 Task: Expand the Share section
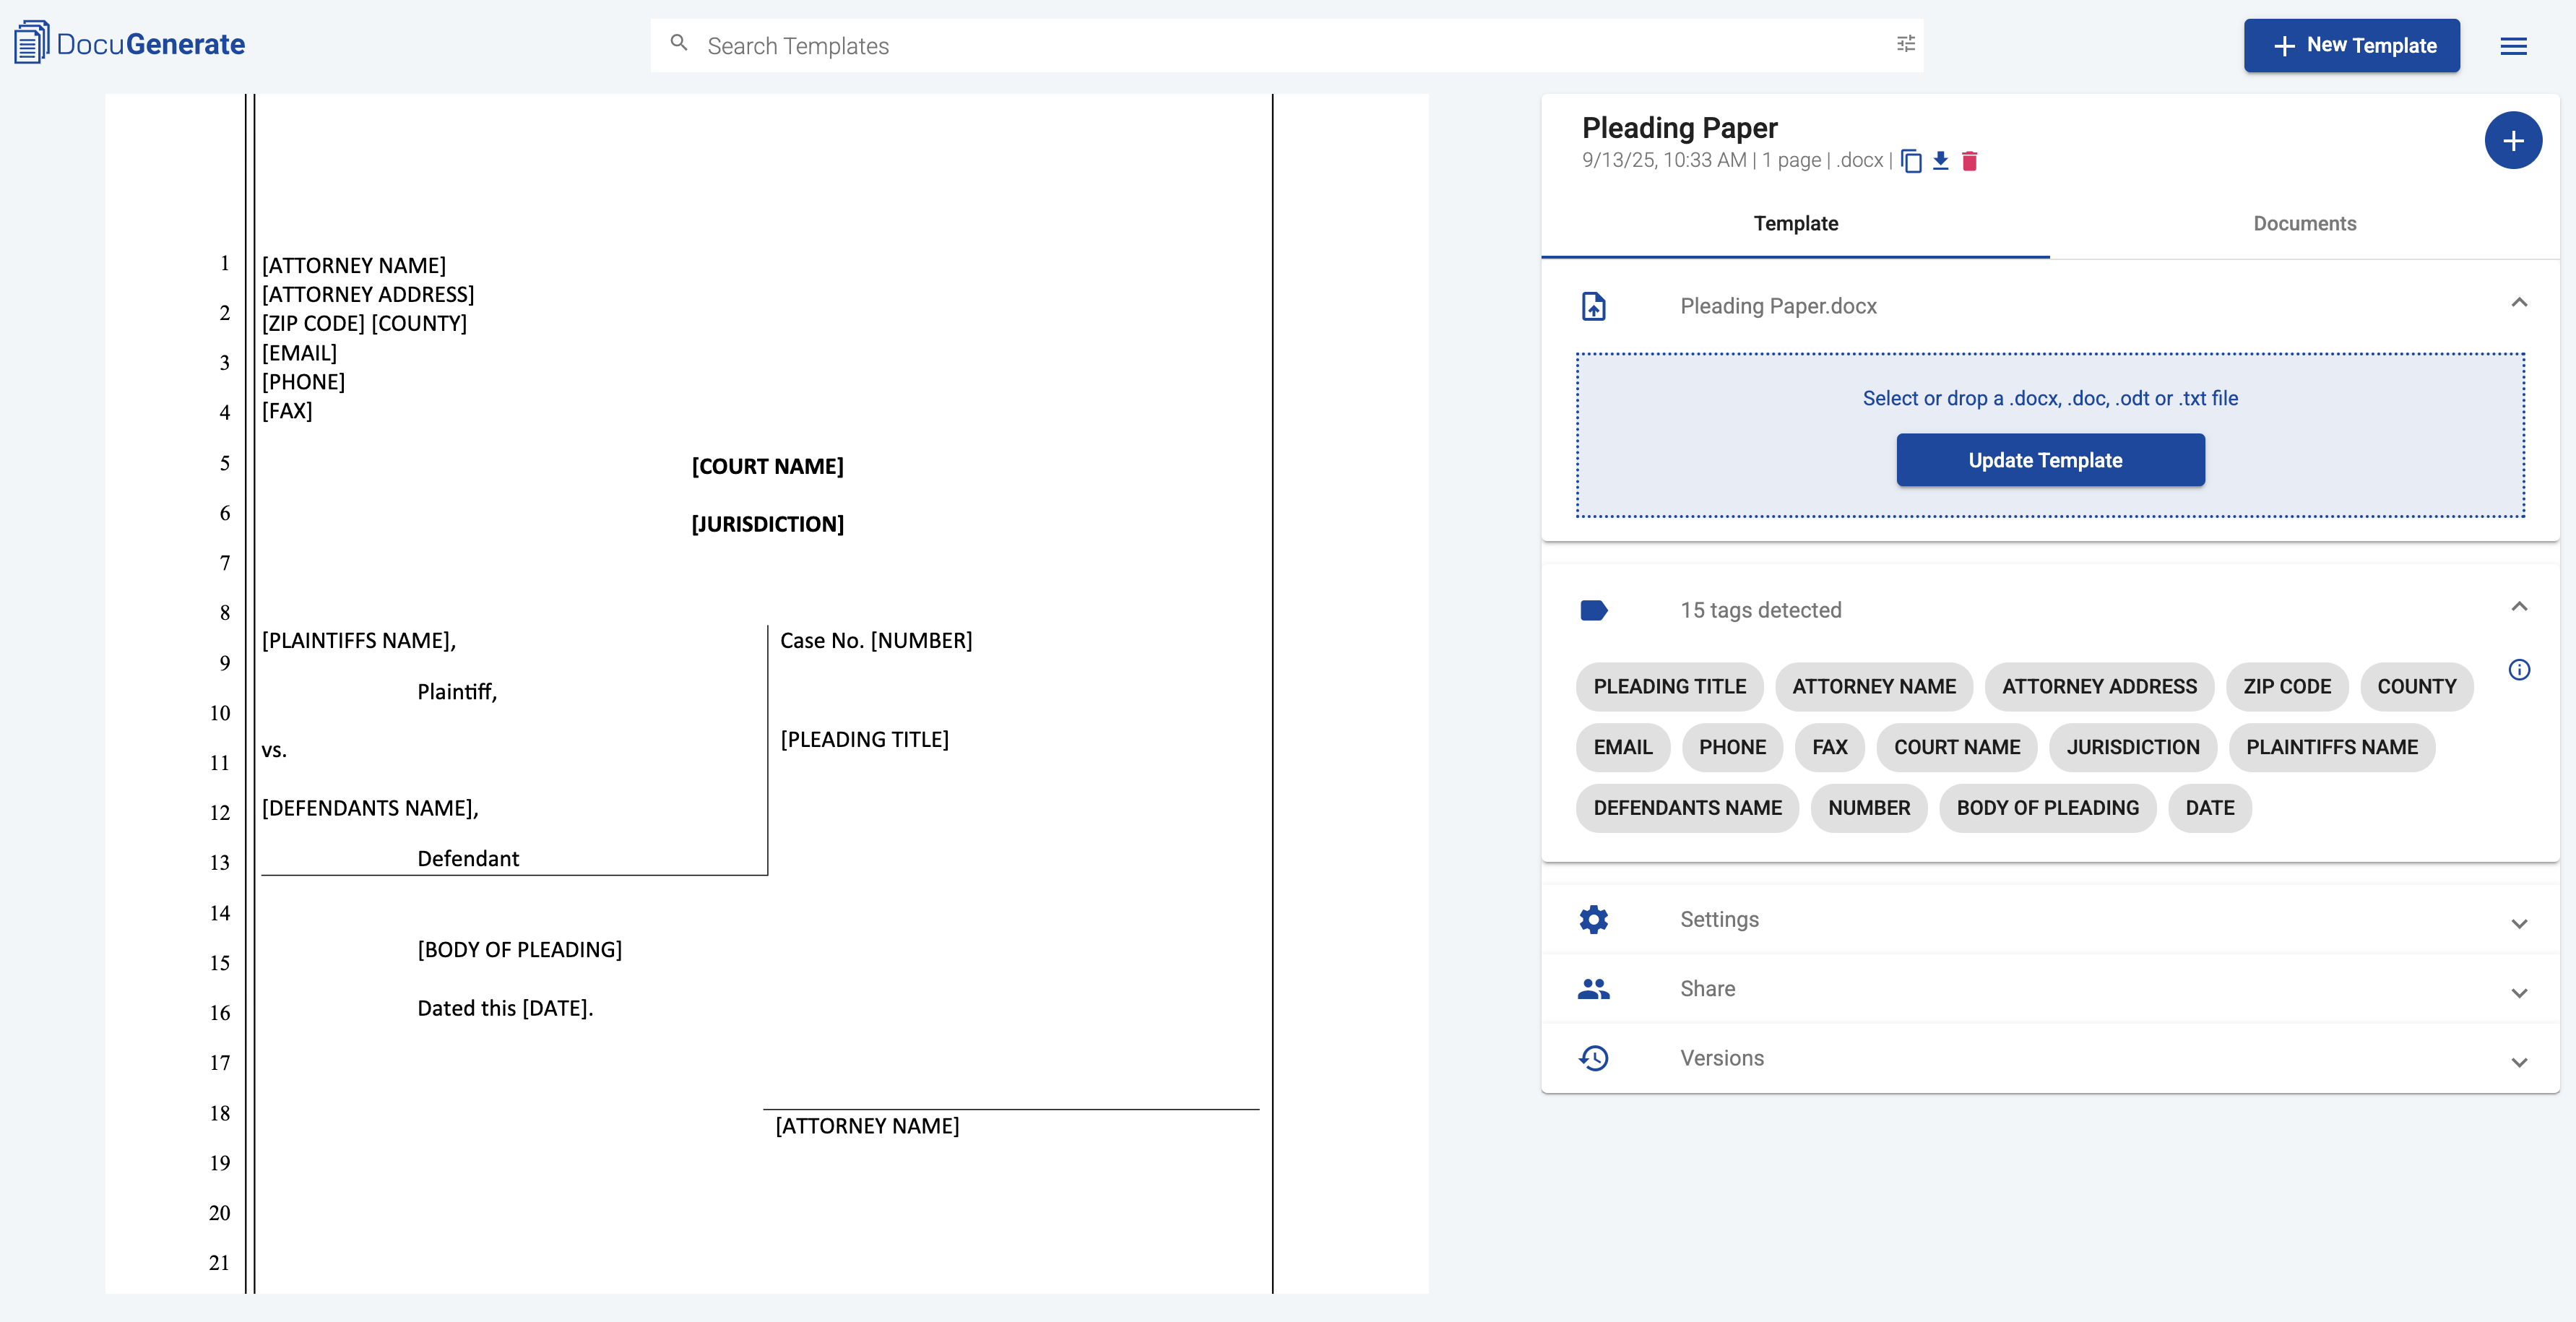[2519, 993]
